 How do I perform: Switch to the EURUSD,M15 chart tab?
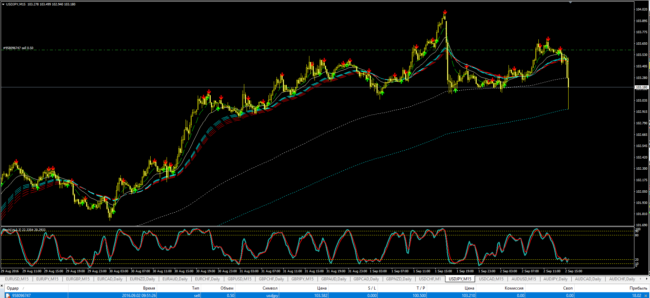click(x=17, y=279)
